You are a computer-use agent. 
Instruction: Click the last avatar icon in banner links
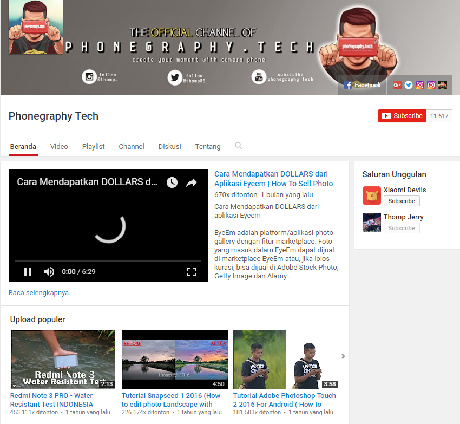(443, 85)
